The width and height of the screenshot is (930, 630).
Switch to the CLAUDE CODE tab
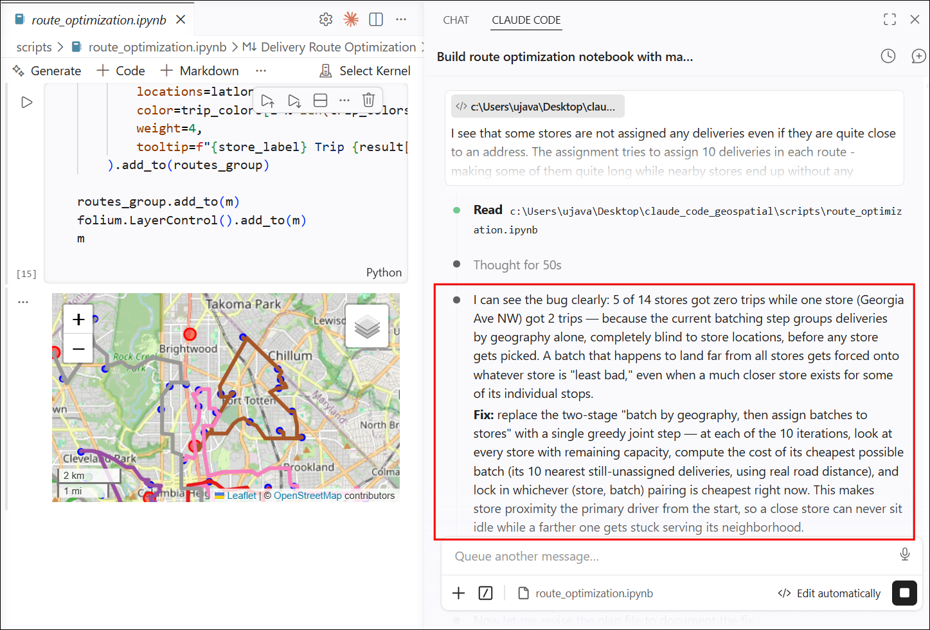[526, 20]
